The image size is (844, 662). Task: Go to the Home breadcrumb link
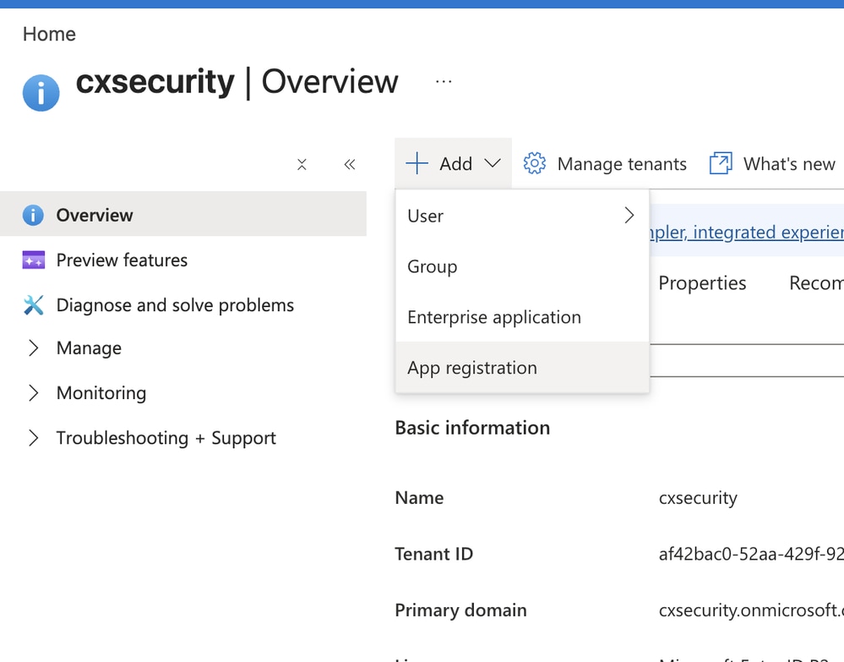[x=49, y=34]
